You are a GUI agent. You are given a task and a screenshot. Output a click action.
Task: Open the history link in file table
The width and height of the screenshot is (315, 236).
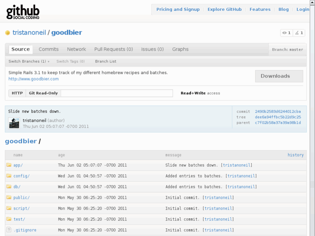pyautogui.click(x=296, y=155)
